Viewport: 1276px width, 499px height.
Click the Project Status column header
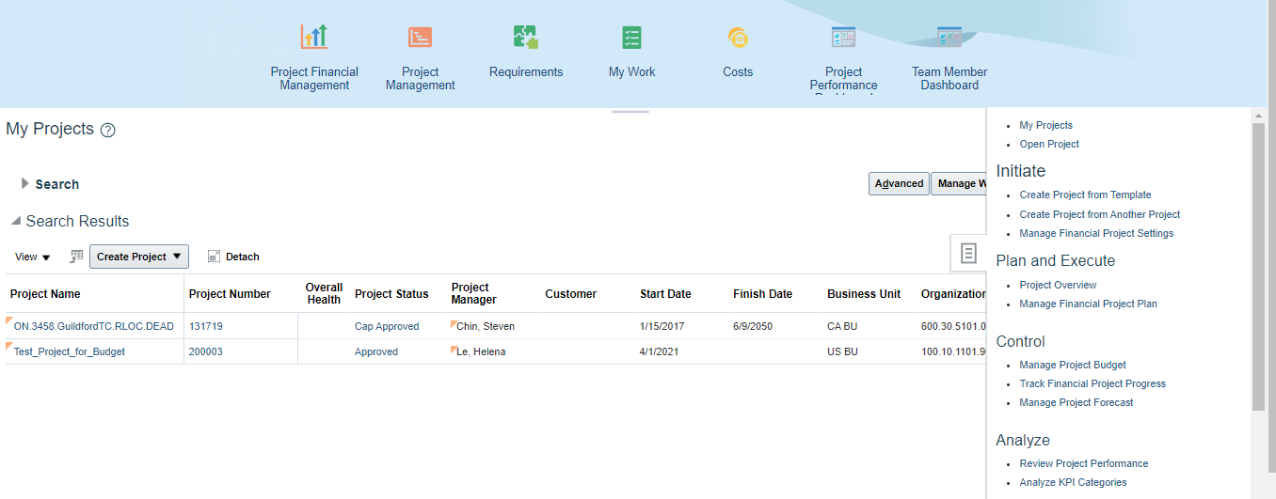(391, 294)
